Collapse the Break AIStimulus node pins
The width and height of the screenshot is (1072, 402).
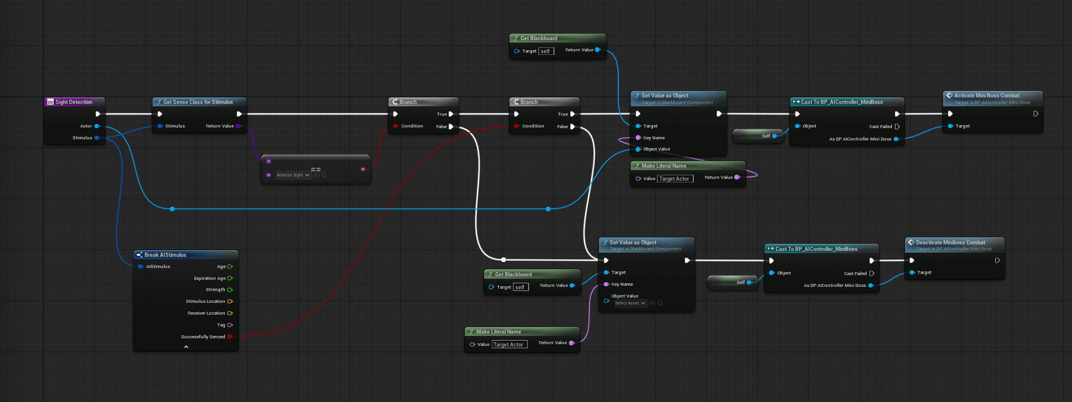(186, 347)
